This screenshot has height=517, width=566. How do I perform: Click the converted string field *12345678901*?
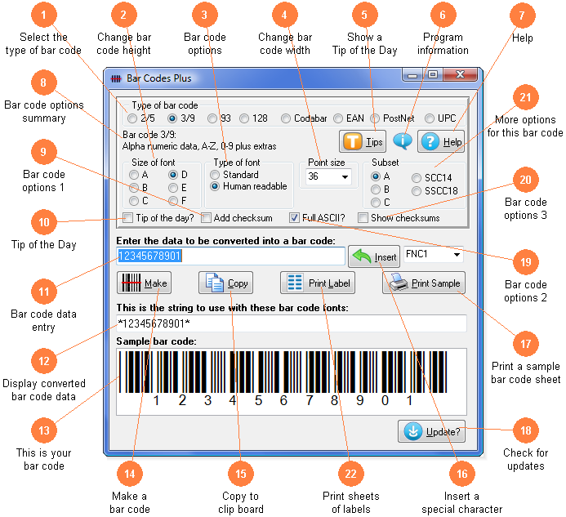(292, 323)
